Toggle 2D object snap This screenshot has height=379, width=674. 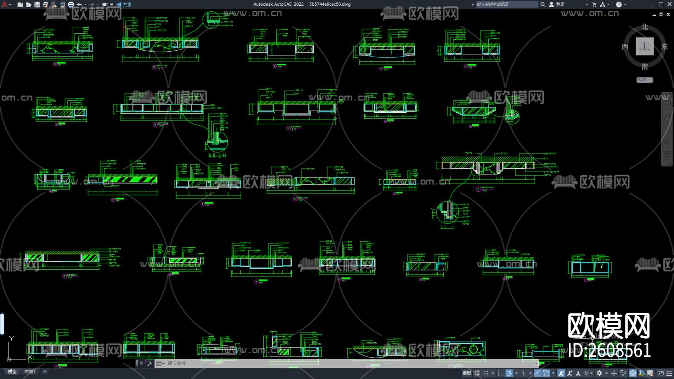click(x=546, y=373)
